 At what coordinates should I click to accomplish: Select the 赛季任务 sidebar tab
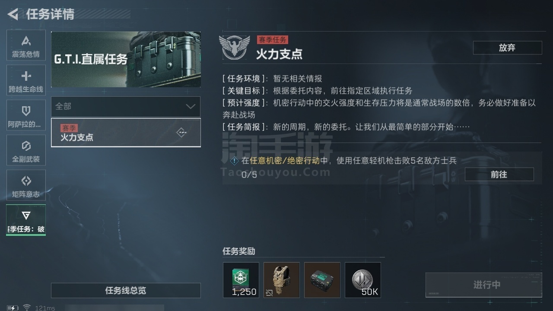point(26,220)
